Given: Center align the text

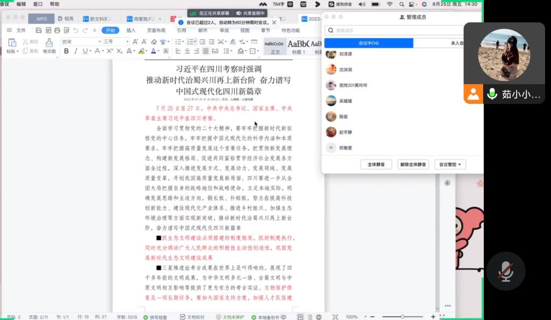Looking at the screenshot, I should coord(187,51).
